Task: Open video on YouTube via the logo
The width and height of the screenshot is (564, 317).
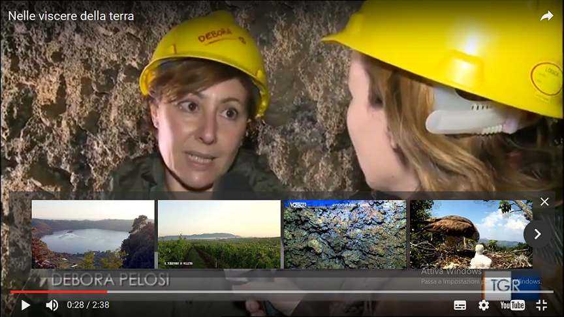Action: pos(512,305)
